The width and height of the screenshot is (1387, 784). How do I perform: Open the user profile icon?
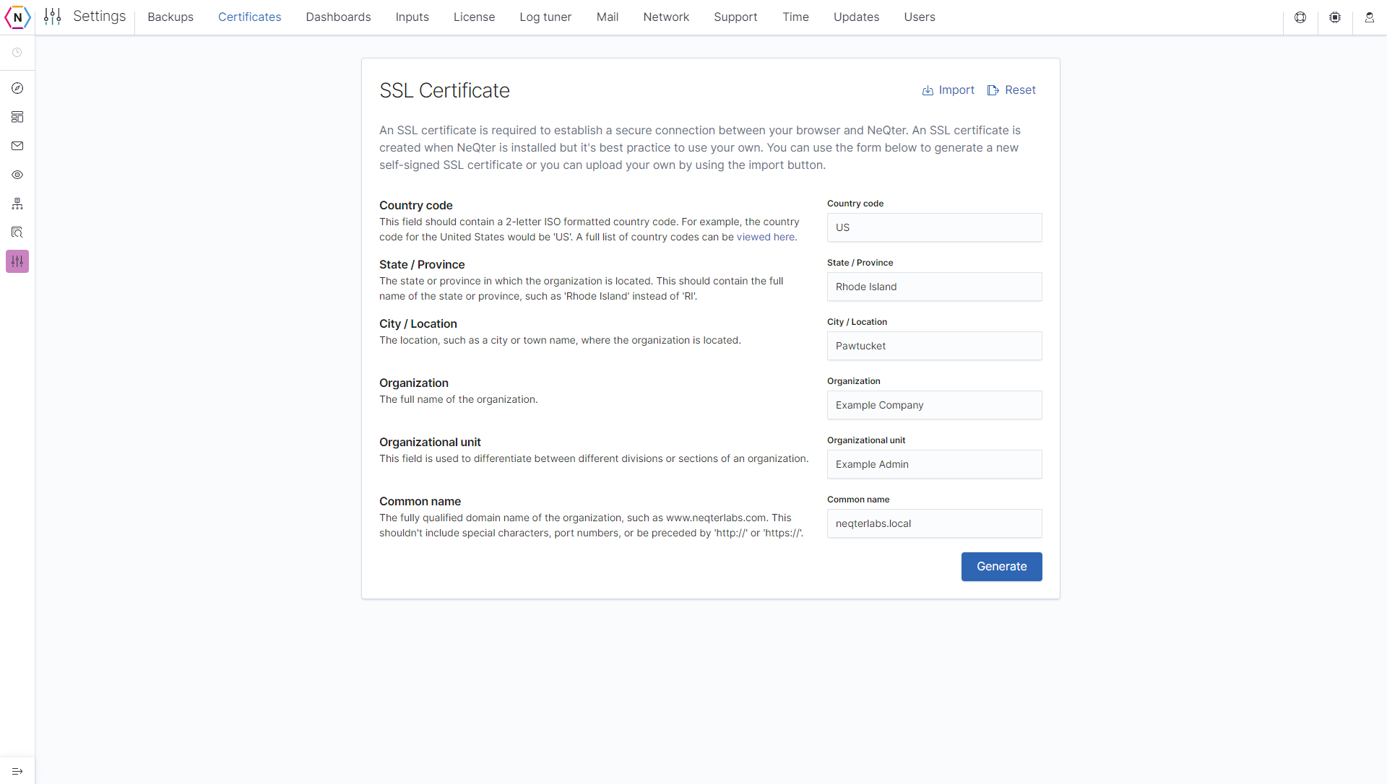(1370, 17)
